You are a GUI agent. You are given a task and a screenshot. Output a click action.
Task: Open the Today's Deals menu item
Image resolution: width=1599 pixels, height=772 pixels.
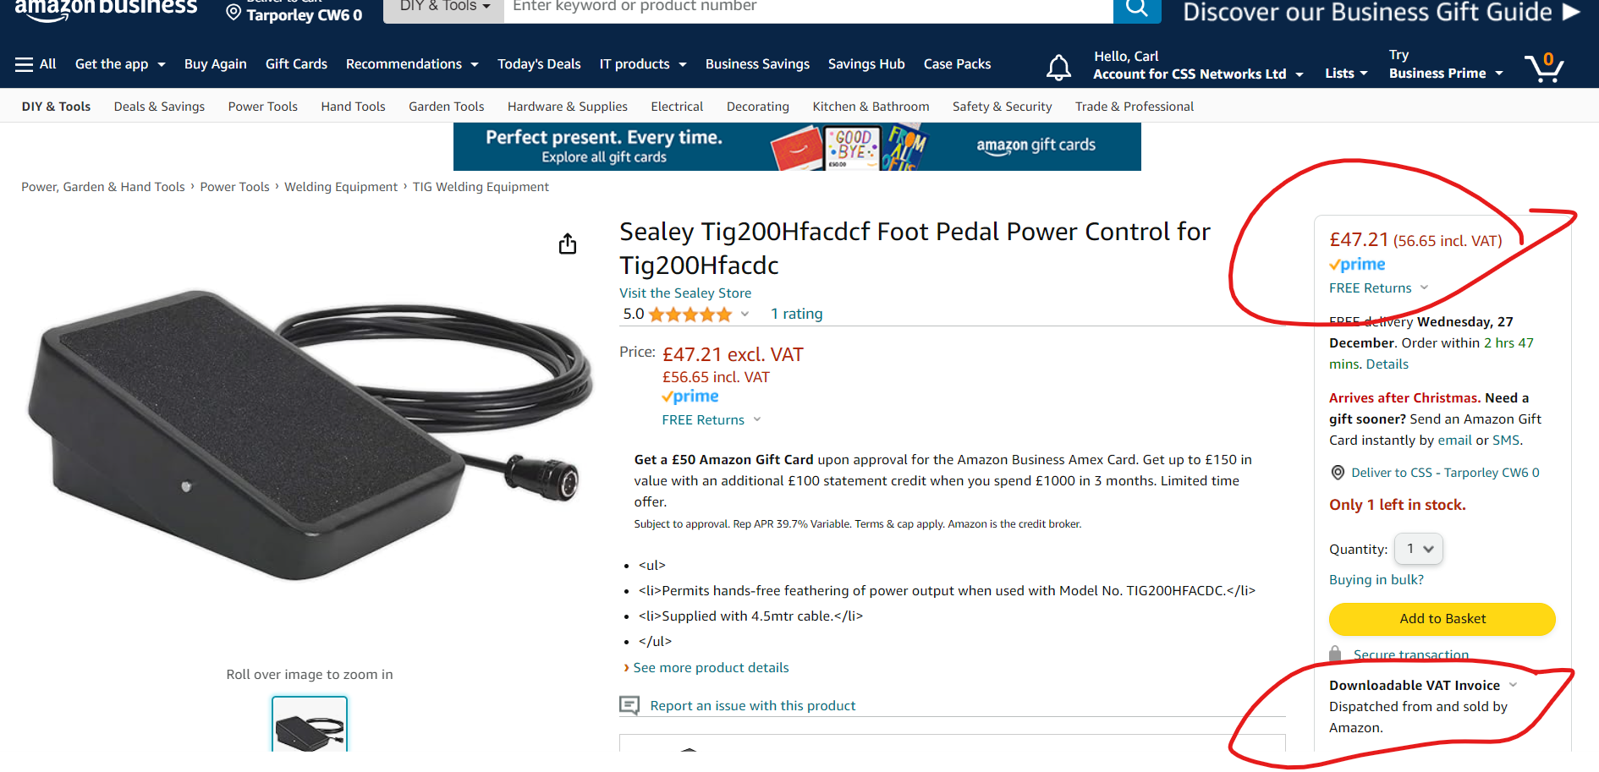pyautogui.click(x=539, y=64)
